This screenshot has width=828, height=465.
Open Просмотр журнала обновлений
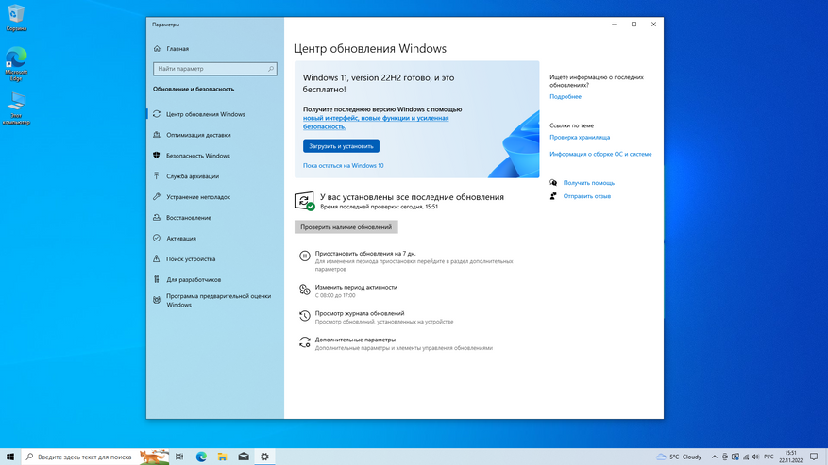click(x=360, y=313)
